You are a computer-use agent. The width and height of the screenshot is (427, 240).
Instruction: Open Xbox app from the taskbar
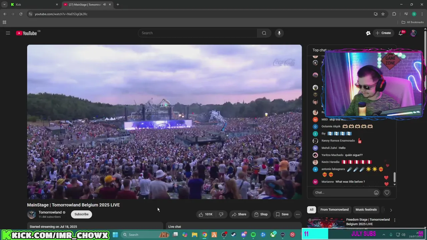[273, 235]
